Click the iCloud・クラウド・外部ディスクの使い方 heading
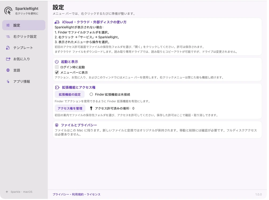Screen dimensions: 269x200 click(x=94, y=22)
